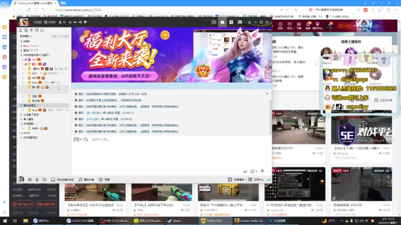The image size is (401, 225).
Task: Open Douyu history (历史) icon
Action: click(280, 26)
